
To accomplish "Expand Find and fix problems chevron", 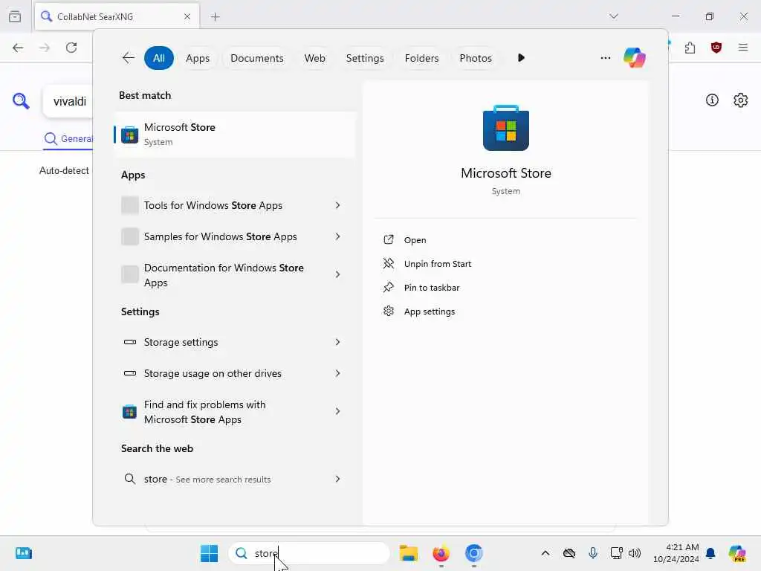I will 338,411.
